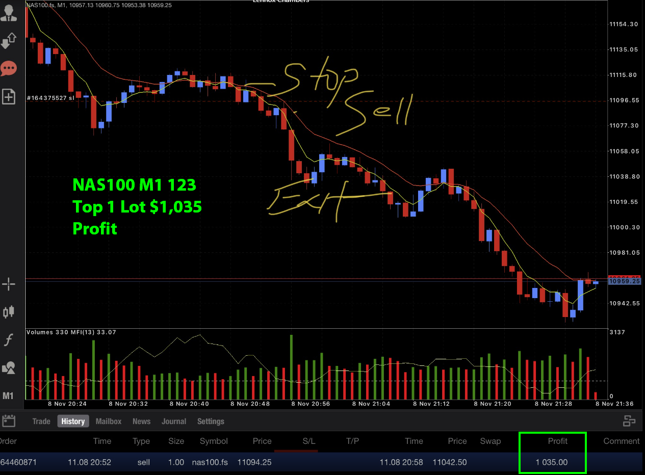Screen dimensions: 645x475
Task: Click the S/L column header
Action: [x=309, y=441]
